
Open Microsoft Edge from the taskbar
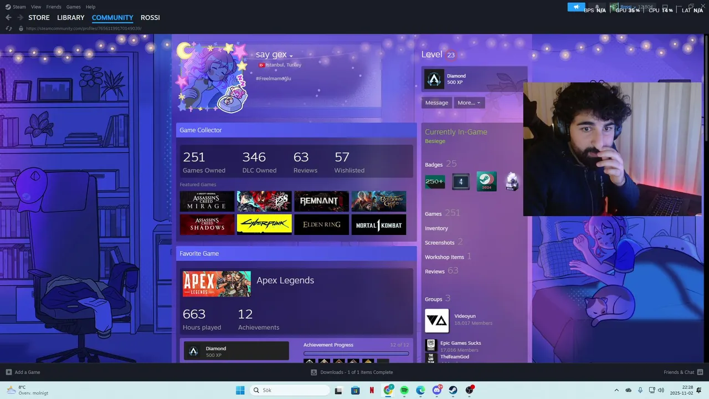coord(420,390)
